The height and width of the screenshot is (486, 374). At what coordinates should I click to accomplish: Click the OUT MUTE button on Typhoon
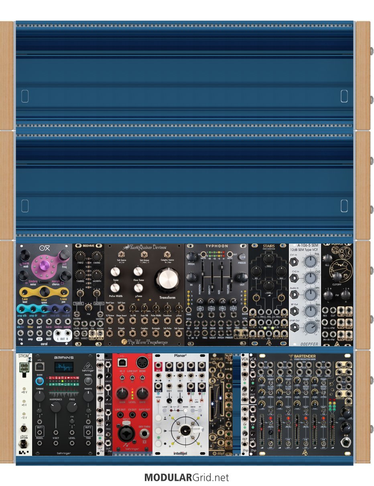tap(230, 254)
